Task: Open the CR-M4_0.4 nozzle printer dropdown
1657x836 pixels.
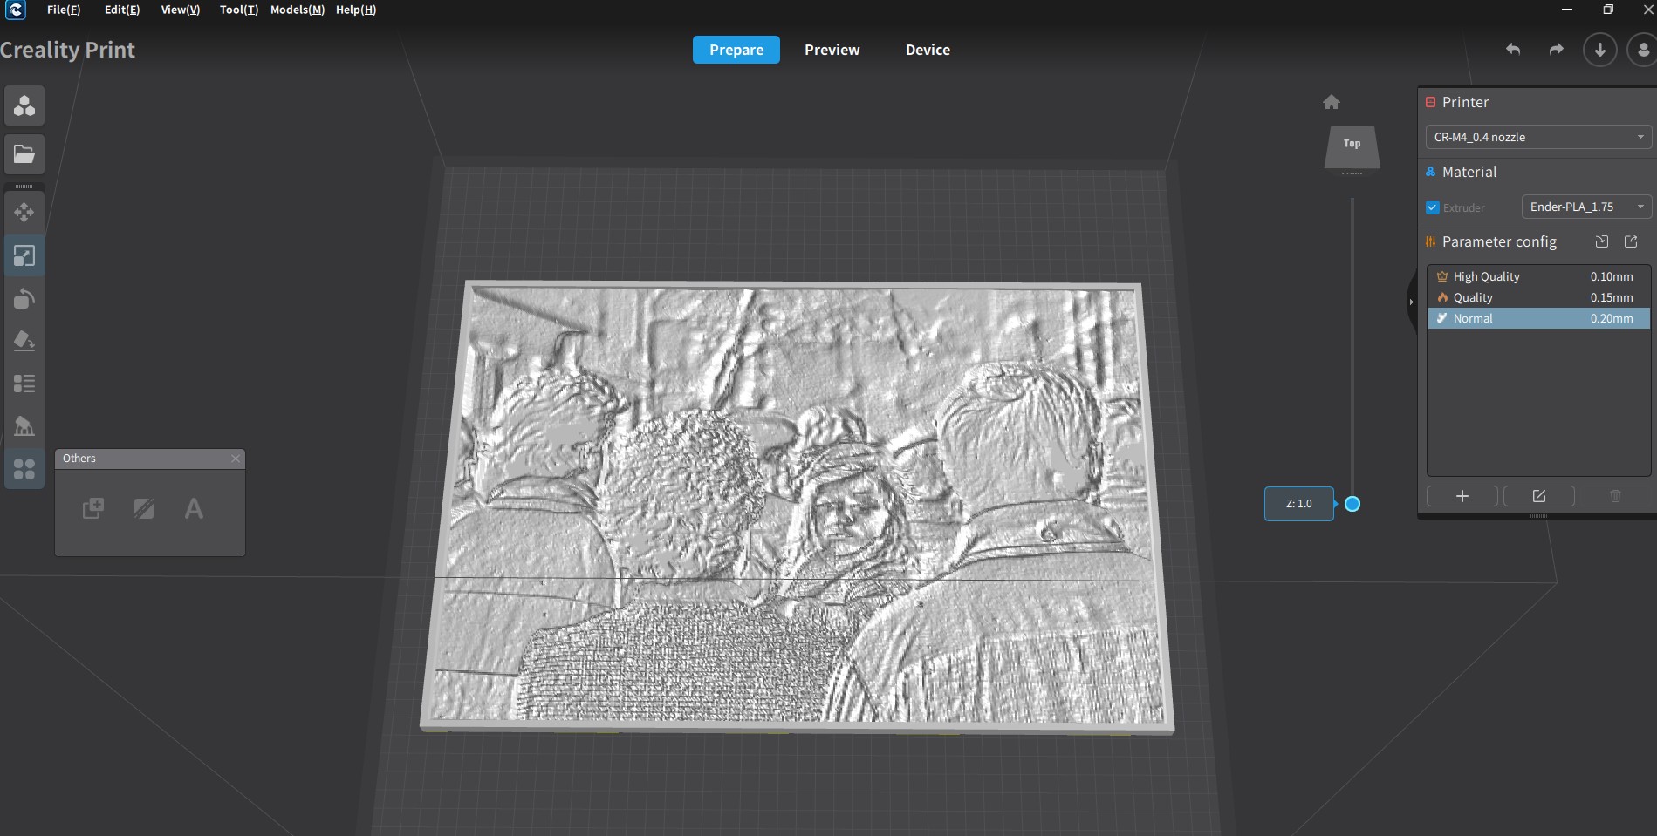Action: point(1537,137)
